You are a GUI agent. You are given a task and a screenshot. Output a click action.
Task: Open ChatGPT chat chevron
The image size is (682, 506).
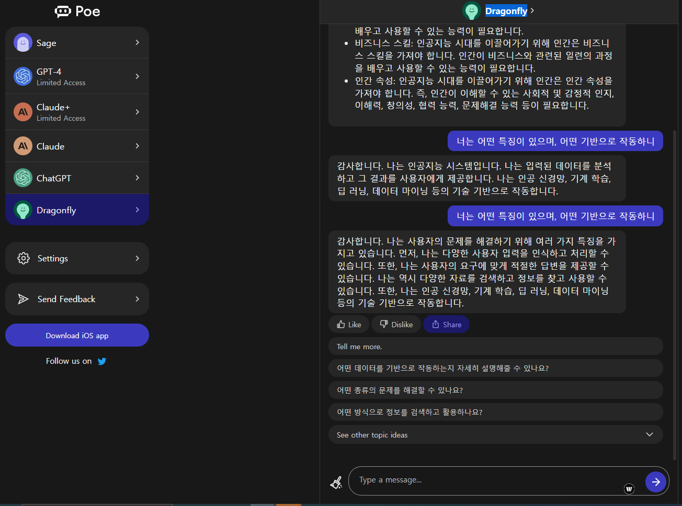coord(138,178)
